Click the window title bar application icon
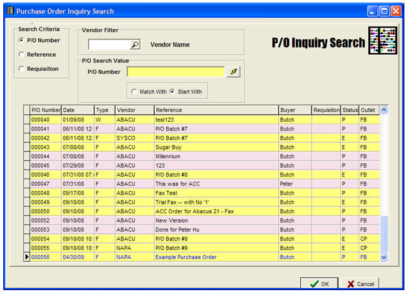The width and height of the screenshot is (407, 294). point(9,11)
